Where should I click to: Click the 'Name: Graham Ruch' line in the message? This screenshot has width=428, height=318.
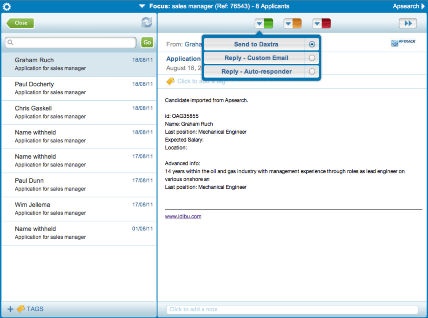coord(189,124)
